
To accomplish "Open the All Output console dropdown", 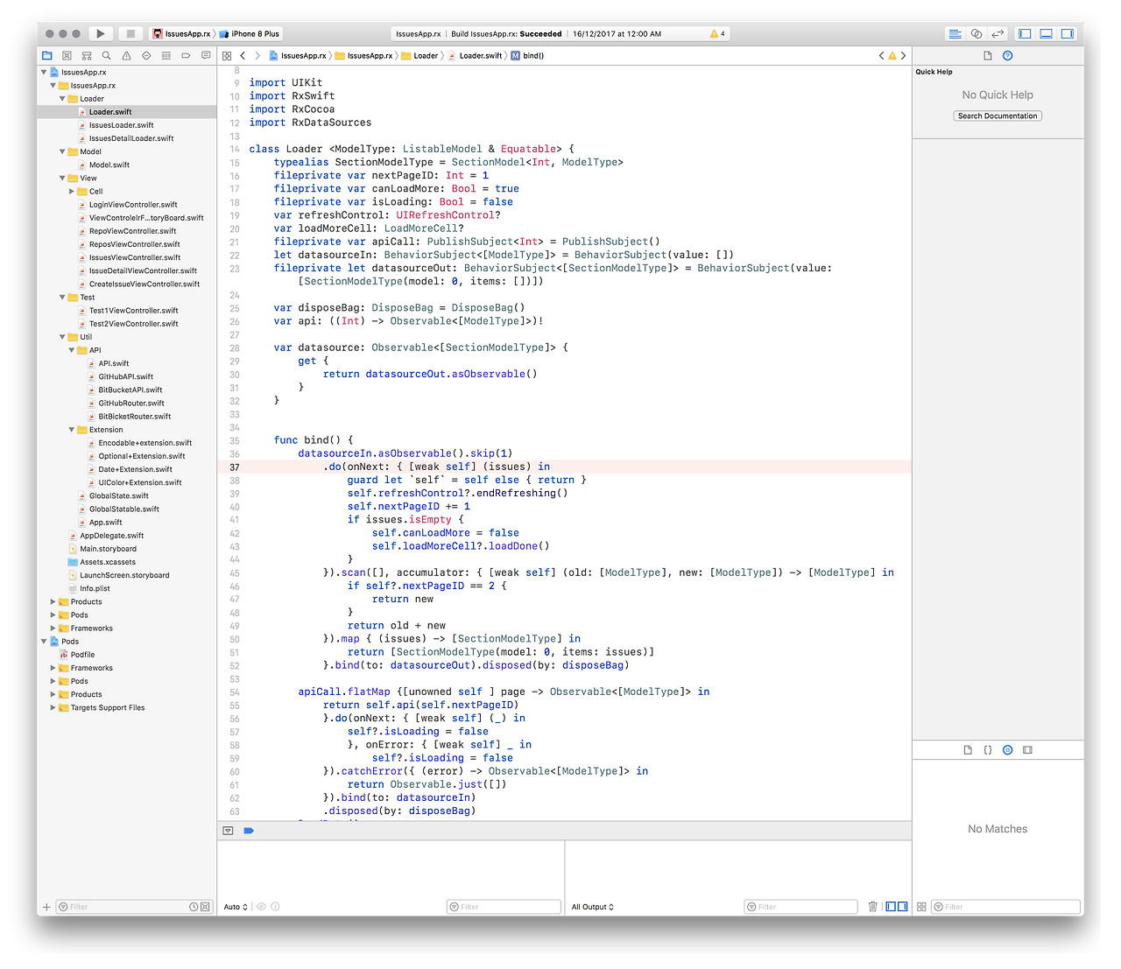I will pos(593,907).
